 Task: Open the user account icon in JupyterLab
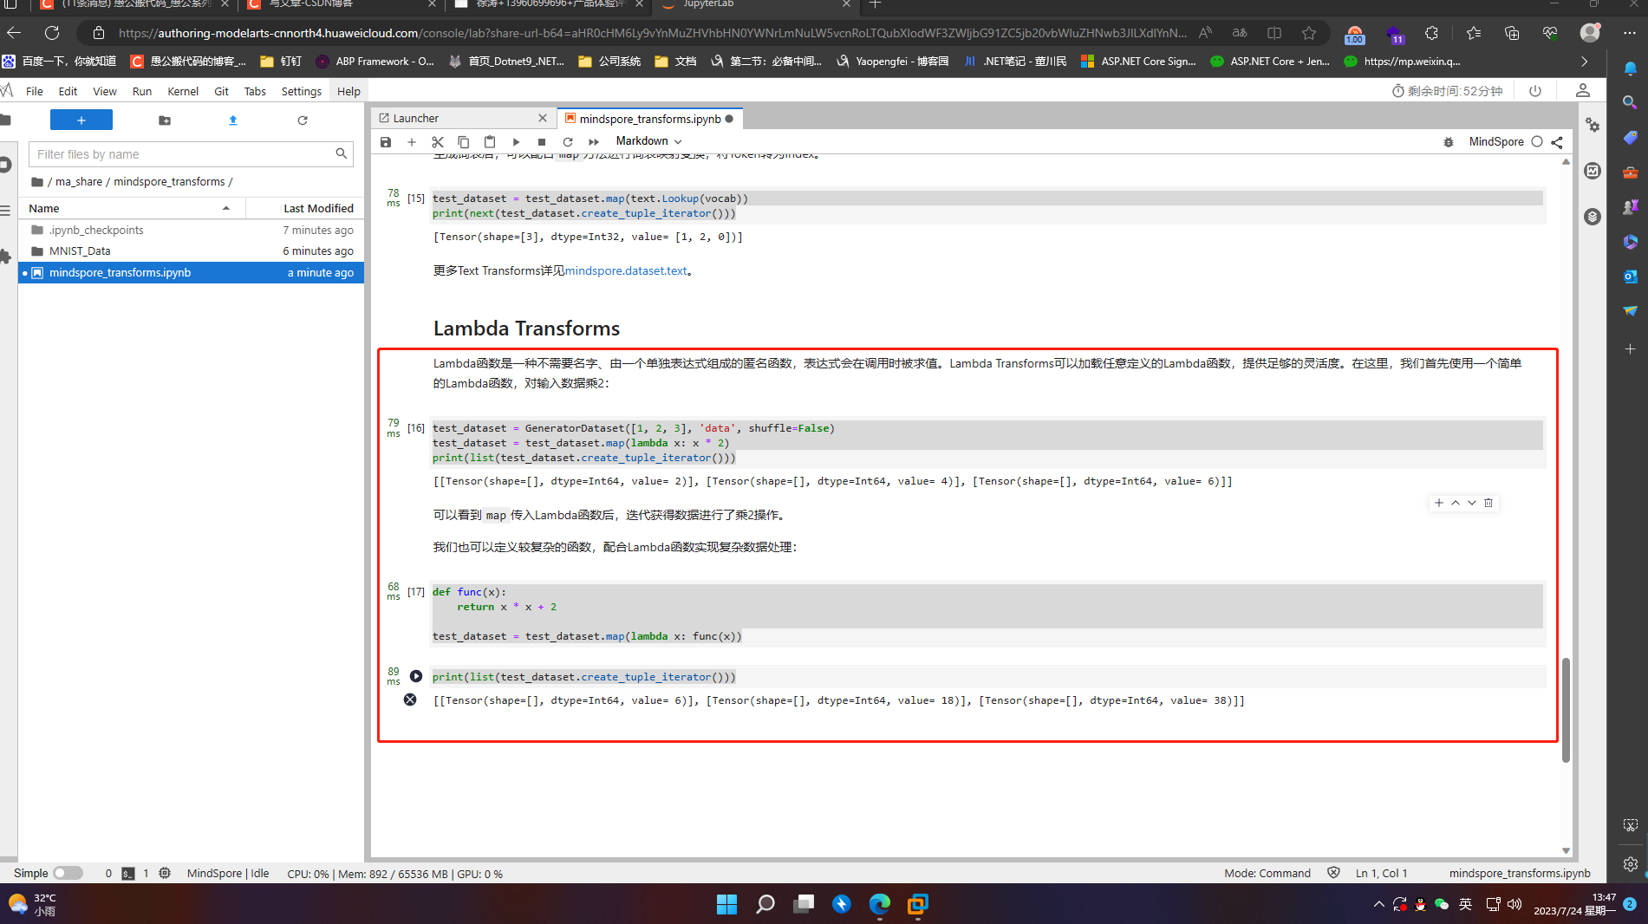pos(1582,90)
